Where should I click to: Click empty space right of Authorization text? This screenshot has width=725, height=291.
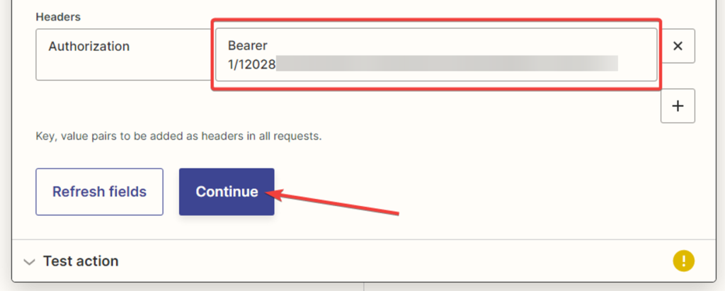click(170, 47)
